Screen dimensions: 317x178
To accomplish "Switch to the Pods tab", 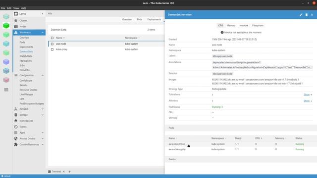I will 140,19.
